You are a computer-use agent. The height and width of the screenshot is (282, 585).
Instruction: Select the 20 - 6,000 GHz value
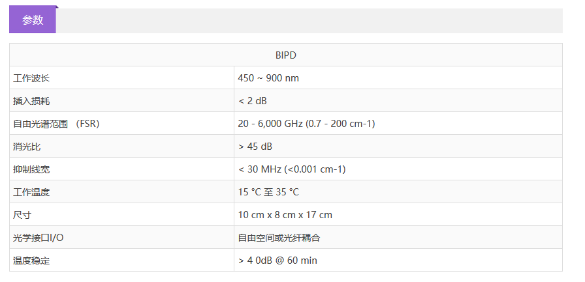pyautogui.click(x=306, y=124)
